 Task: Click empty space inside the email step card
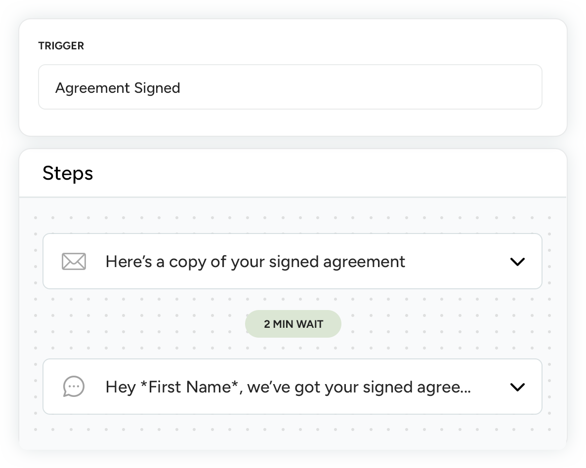[x=460, y=262]
